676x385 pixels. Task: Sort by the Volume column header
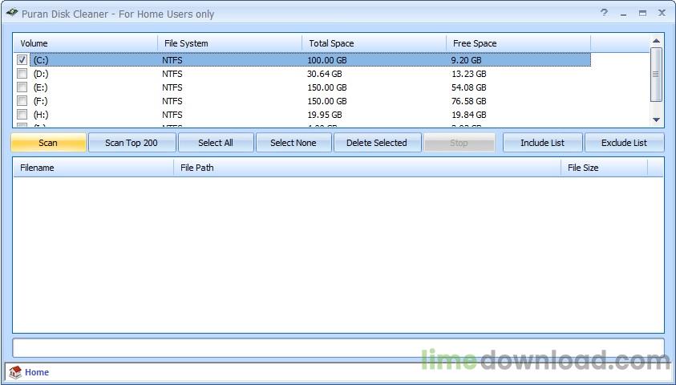tap(85, 43)
